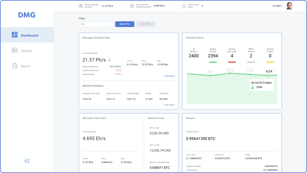Viewport: 307px width, 173px height.
Task: Click the Workers with Issues warning icon
Action: [184, 6]
